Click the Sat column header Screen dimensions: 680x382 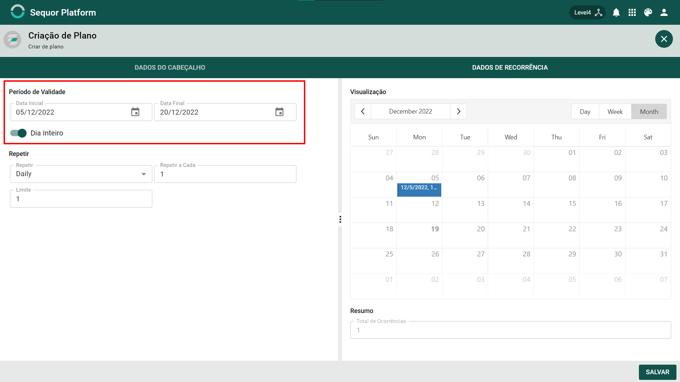[648, 137]
